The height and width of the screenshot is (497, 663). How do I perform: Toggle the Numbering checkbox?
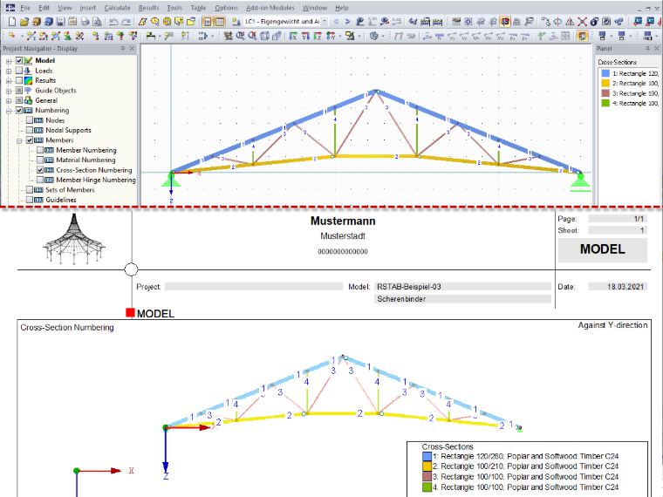[x=19, y=111]
